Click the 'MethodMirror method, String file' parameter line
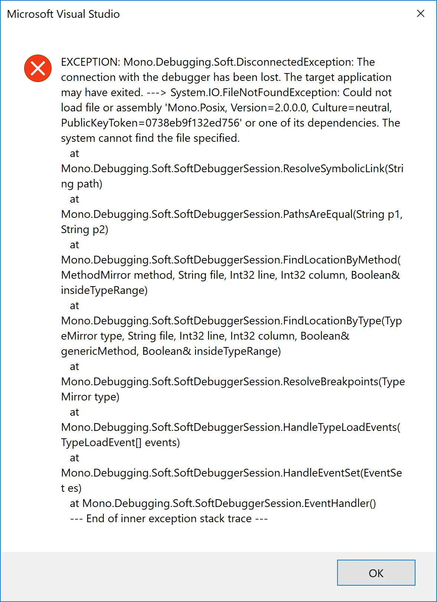The width and height of the screenshot is (437, 602). pos(231,275)
